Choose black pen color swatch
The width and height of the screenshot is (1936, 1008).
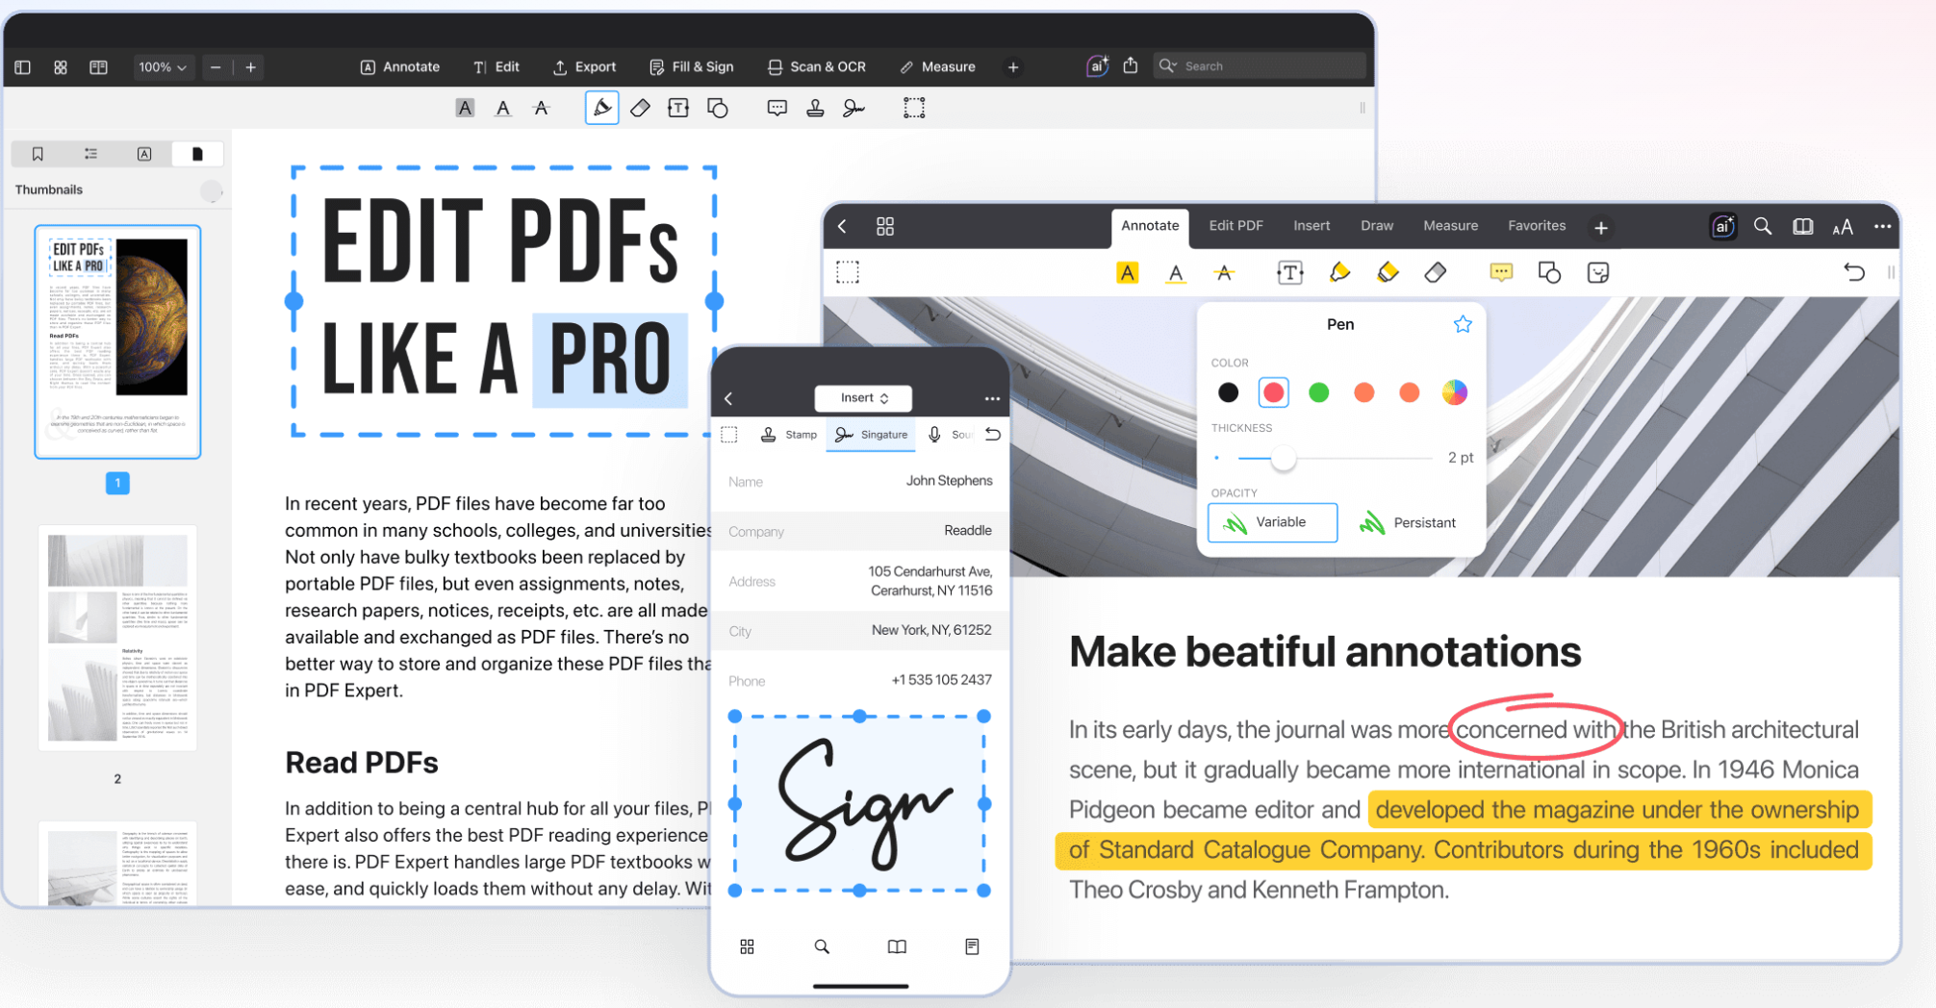[x=1228, y=392]
